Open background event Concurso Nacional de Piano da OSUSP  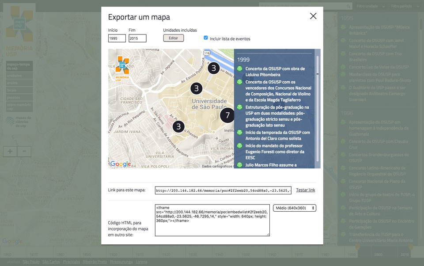[377, 184]
